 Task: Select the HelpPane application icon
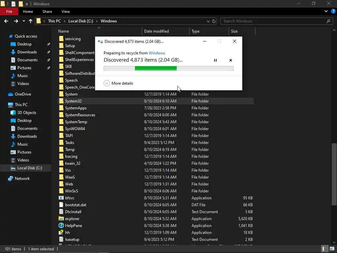61,225
